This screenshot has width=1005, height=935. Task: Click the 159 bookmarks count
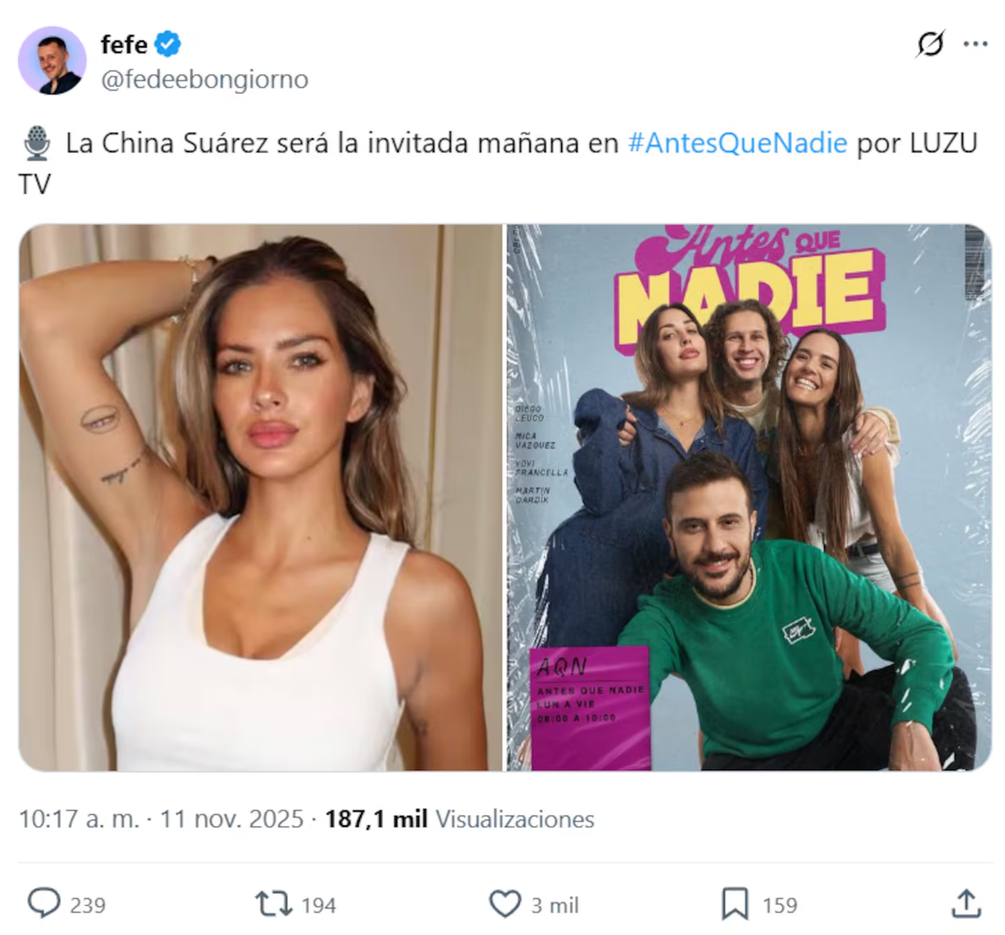pos(780,905)
